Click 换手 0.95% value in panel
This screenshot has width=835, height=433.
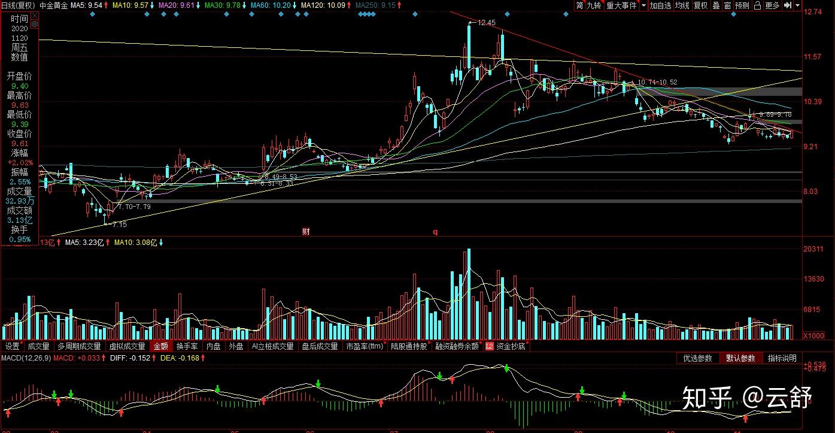[20, 240]
